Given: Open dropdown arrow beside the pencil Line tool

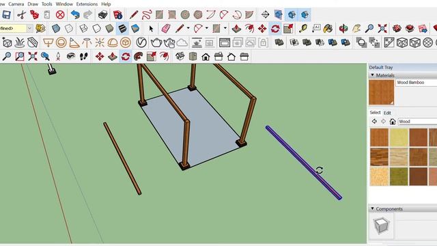Looking at the screenshot, I should [x=188, y=29].
